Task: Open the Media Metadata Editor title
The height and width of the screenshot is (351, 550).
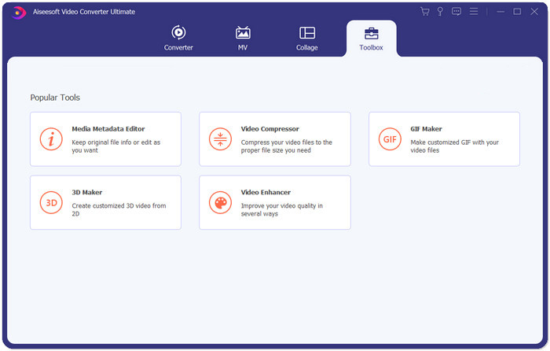Action: 108,129
